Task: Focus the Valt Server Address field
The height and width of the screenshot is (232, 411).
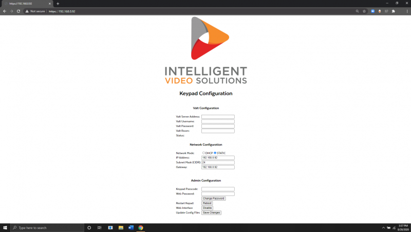Action: pyautogui.click(x=218, y=117)
